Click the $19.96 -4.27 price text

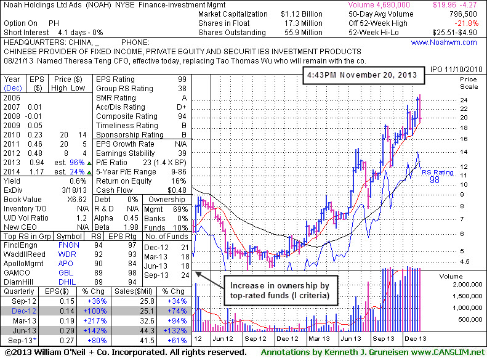tap(455, 5)
